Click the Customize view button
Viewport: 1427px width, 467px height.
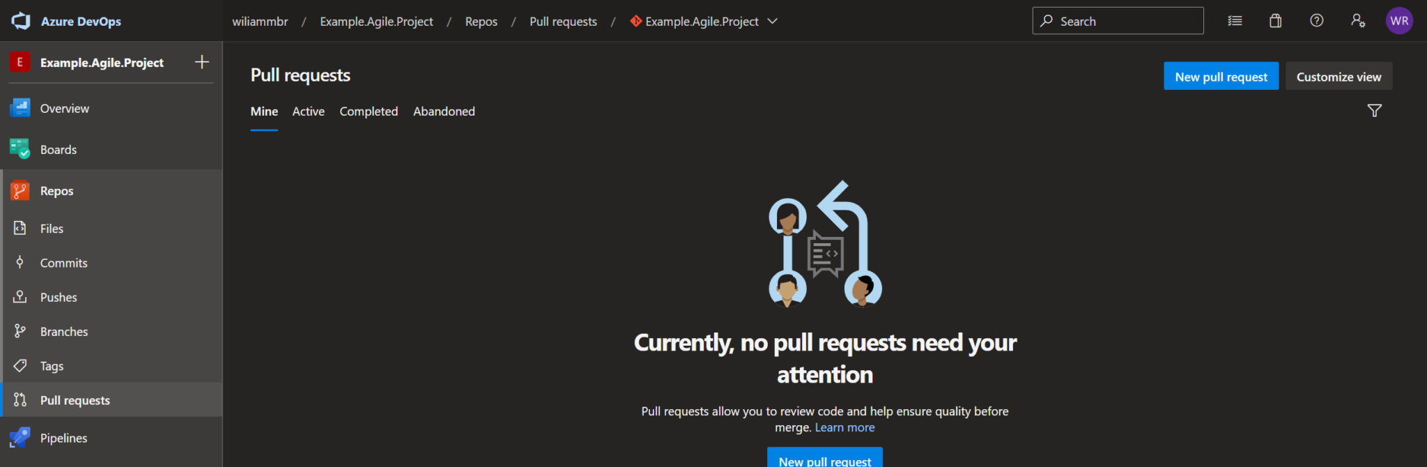1339,77
